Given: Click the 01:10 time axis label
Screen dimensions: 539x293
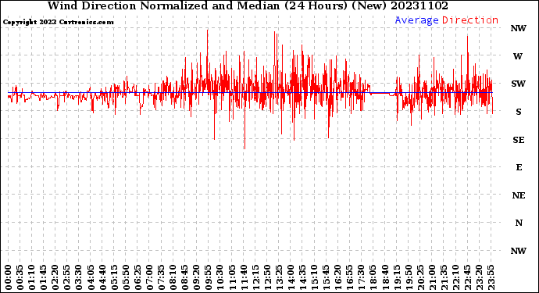Looking at the screenshot, I should point(31,277).
